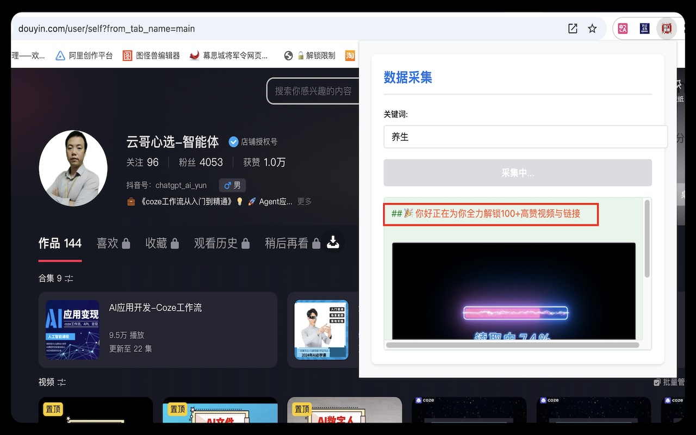Viewport: 696px width, 435px height.
Task: Open the 观看历史 tab
Action: (216, 243)
